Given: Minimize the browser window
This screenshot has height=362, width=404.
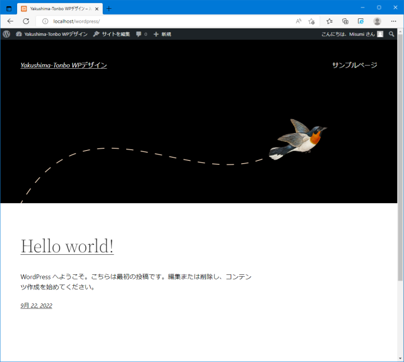Looking at the screenshot, I should [362, 8].
